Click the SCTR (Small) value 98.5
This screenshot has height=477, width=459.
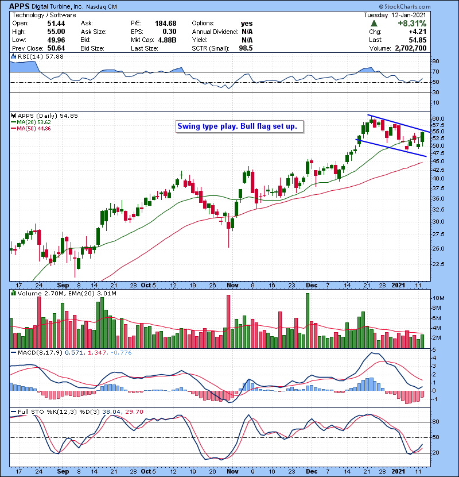click(x=246, y=48)
